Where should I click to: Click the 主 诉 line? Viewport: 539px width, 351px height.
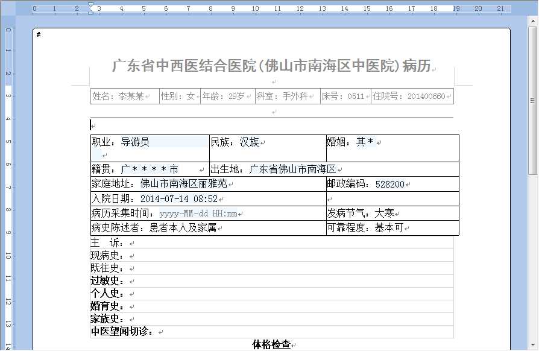tap(272, 243)
